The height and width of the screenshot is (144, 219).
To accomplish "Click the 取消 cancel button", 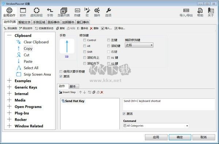I will [x=204, y=137].
